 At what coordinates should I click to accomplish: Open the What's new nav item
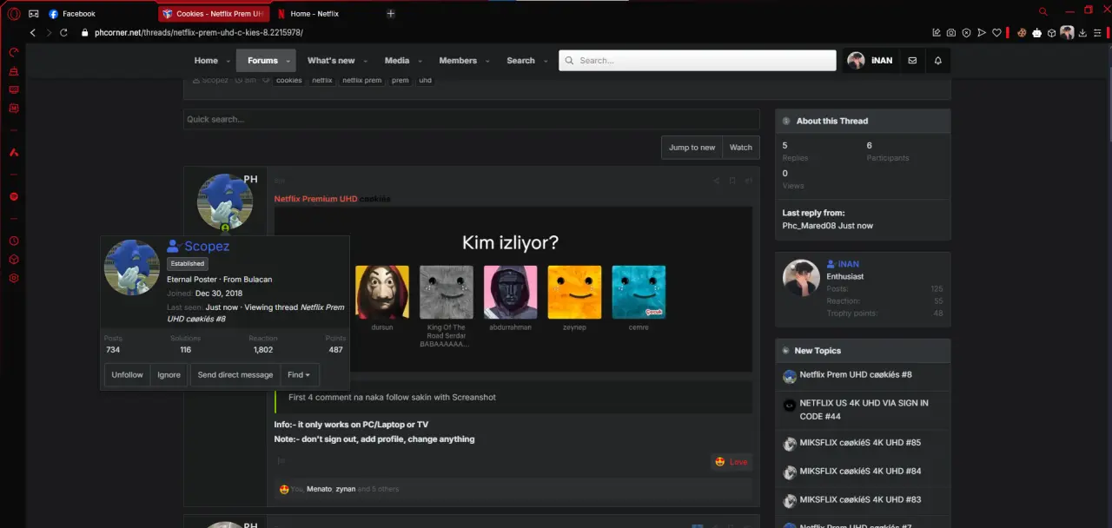[x=331, y=61]
